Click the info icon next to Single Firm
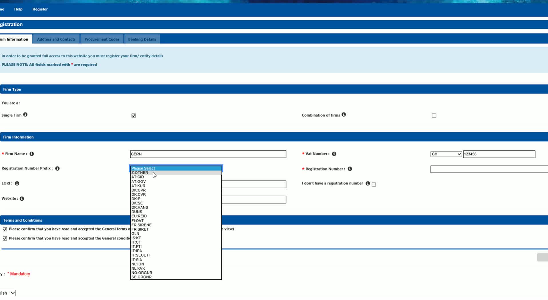Viewport: 548px width, 300px height. (x=25, y=115)
